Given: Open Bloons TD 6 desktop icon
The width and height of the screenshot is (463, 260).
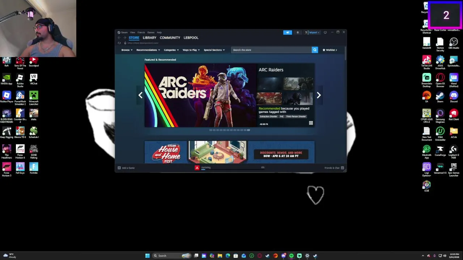Looking at the screenshot, I should click(x=20, y=133).
